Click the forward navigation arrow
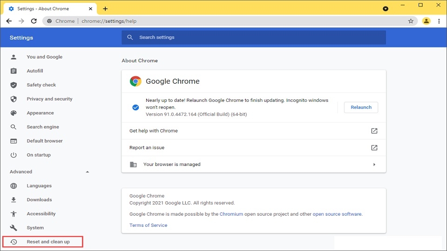 tap(21, 21)
